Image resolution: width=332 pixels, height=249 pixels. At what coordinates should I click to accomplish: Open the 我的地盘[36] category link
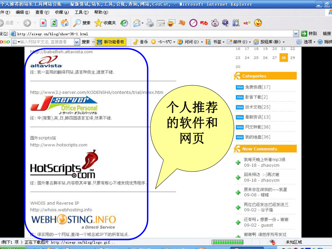click(257, 137)
